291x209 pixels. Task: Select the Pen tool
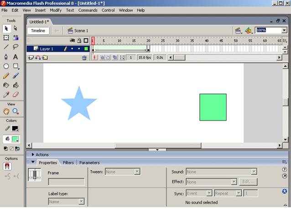coord(6,57)
